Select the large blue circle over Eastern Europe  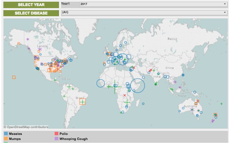[x=123, y=58]
